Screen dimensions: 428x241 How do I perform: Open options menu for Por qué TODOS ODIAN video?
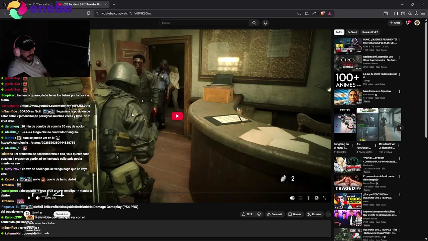point(400,194)
